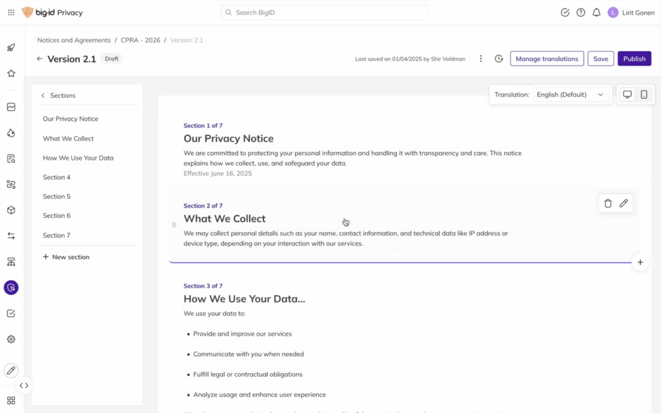
Task: Click the rocket icon in sidebar
Action: 11,48
